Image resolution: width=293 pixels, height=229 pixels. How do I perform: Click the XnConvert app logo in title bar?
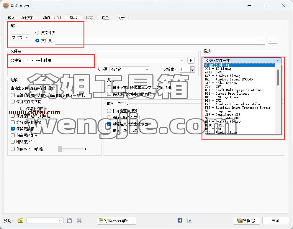point(6,6)
